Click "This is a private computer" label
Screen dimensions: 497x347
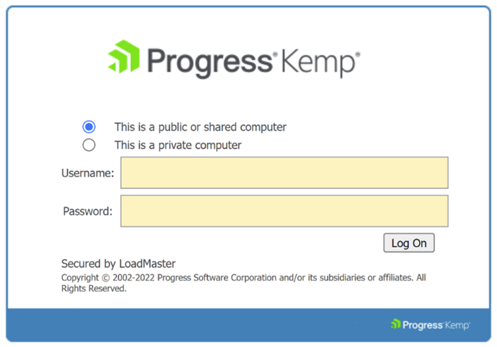pos(178,145)
